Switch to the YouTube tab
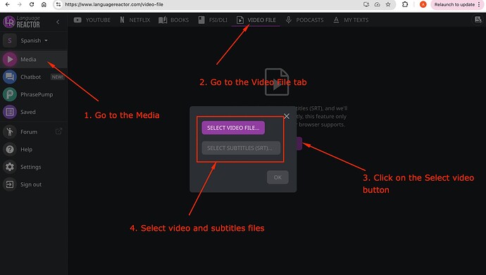486x275 pixels. click(x=92, y=20)
